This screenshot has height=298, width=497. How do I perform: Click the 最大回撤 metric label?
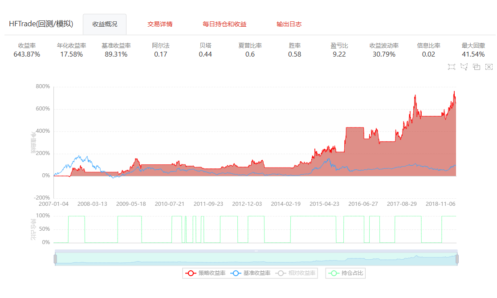pyautogui.click(x=473, y=45)
